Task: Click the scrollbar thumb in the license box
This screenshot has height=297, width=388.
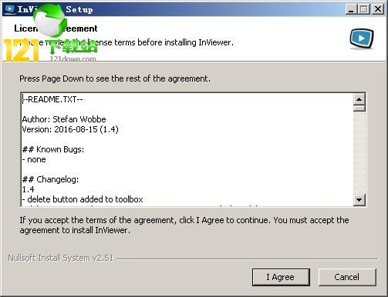Action: (359, 108)
